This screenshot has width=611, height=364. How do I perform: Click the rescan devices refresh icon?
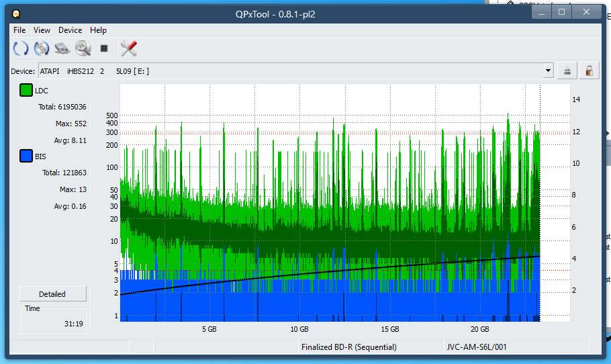click(21, 48)
